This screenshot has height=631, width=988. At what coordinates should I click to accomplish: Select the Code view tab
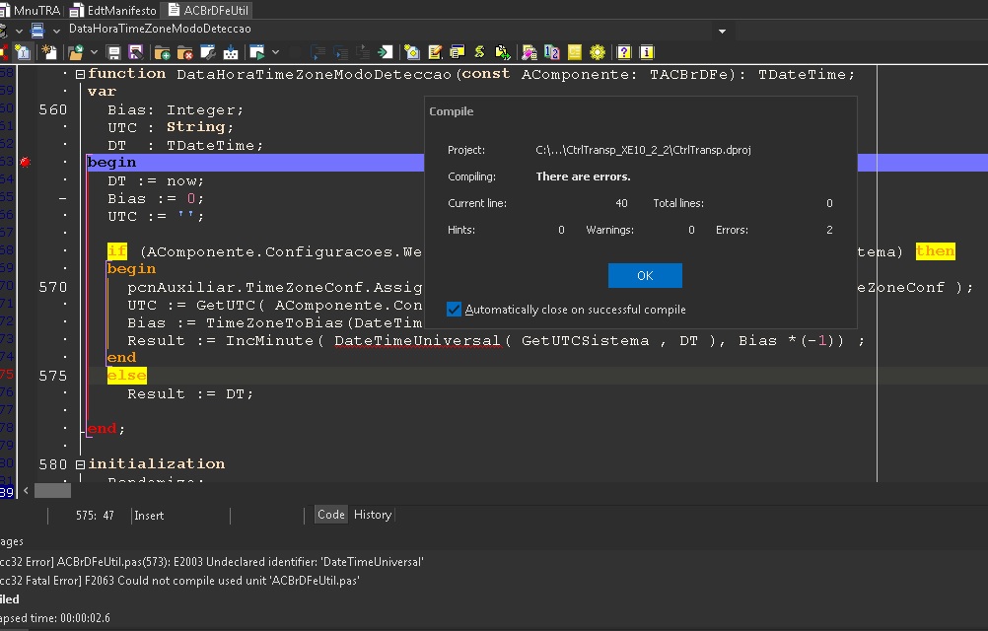click(330, 515)
